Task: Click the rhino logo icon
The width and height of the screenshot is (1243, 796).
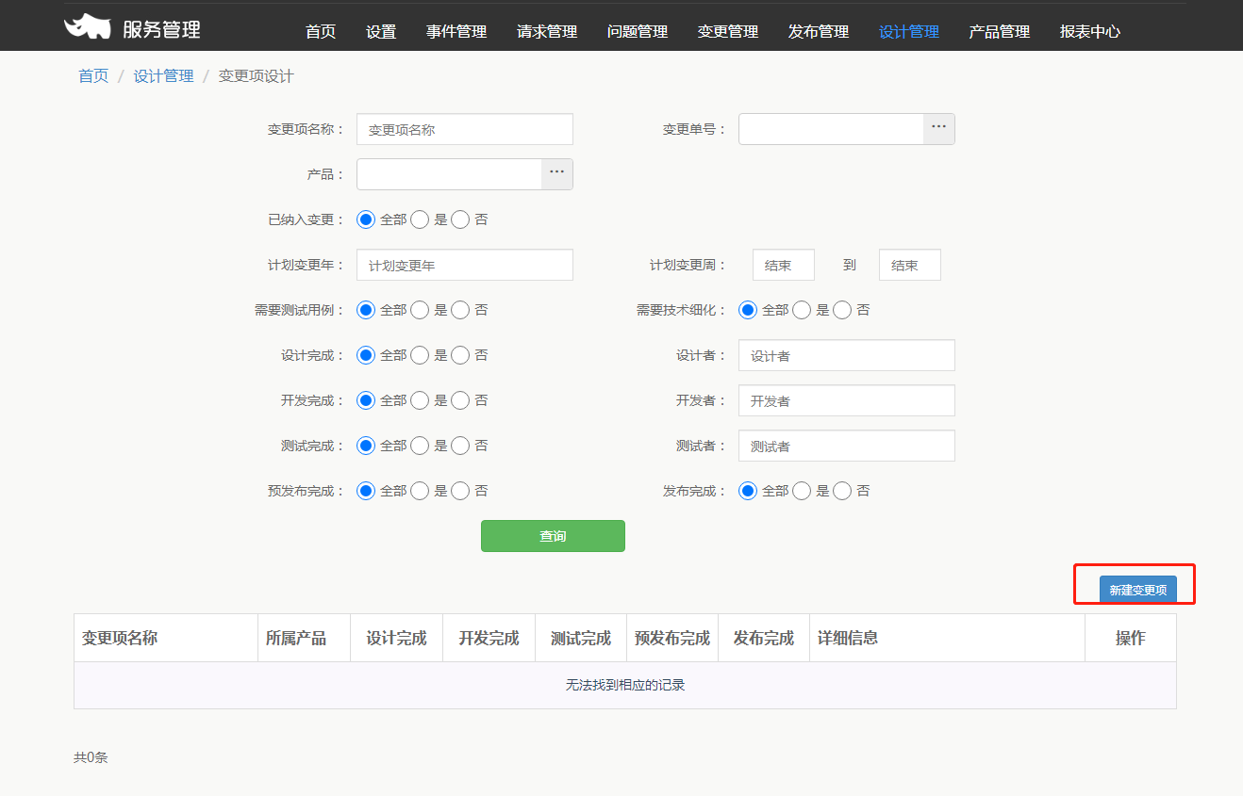Action: click(x=88, y=27)
